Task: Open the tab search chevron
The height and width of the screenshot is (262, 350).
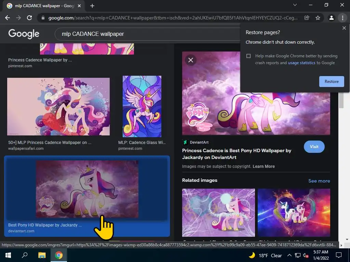Action: click(295, 5)
